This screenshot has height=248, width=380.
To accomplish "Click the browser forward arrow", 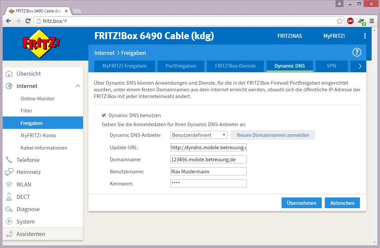I will click(x=18, y=21).
